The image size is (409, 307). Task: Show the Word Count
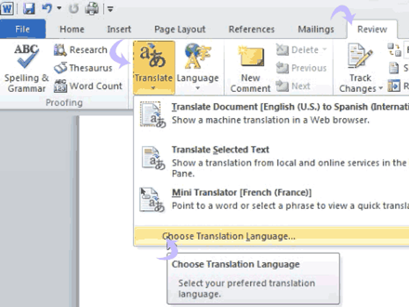pyautogui.click(x=88, y=86)
